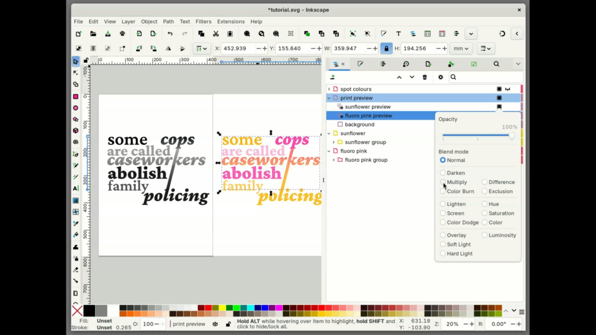
Task: Select the Multiply blend mode
Action: pyautogui.click(x=444, y=182)
